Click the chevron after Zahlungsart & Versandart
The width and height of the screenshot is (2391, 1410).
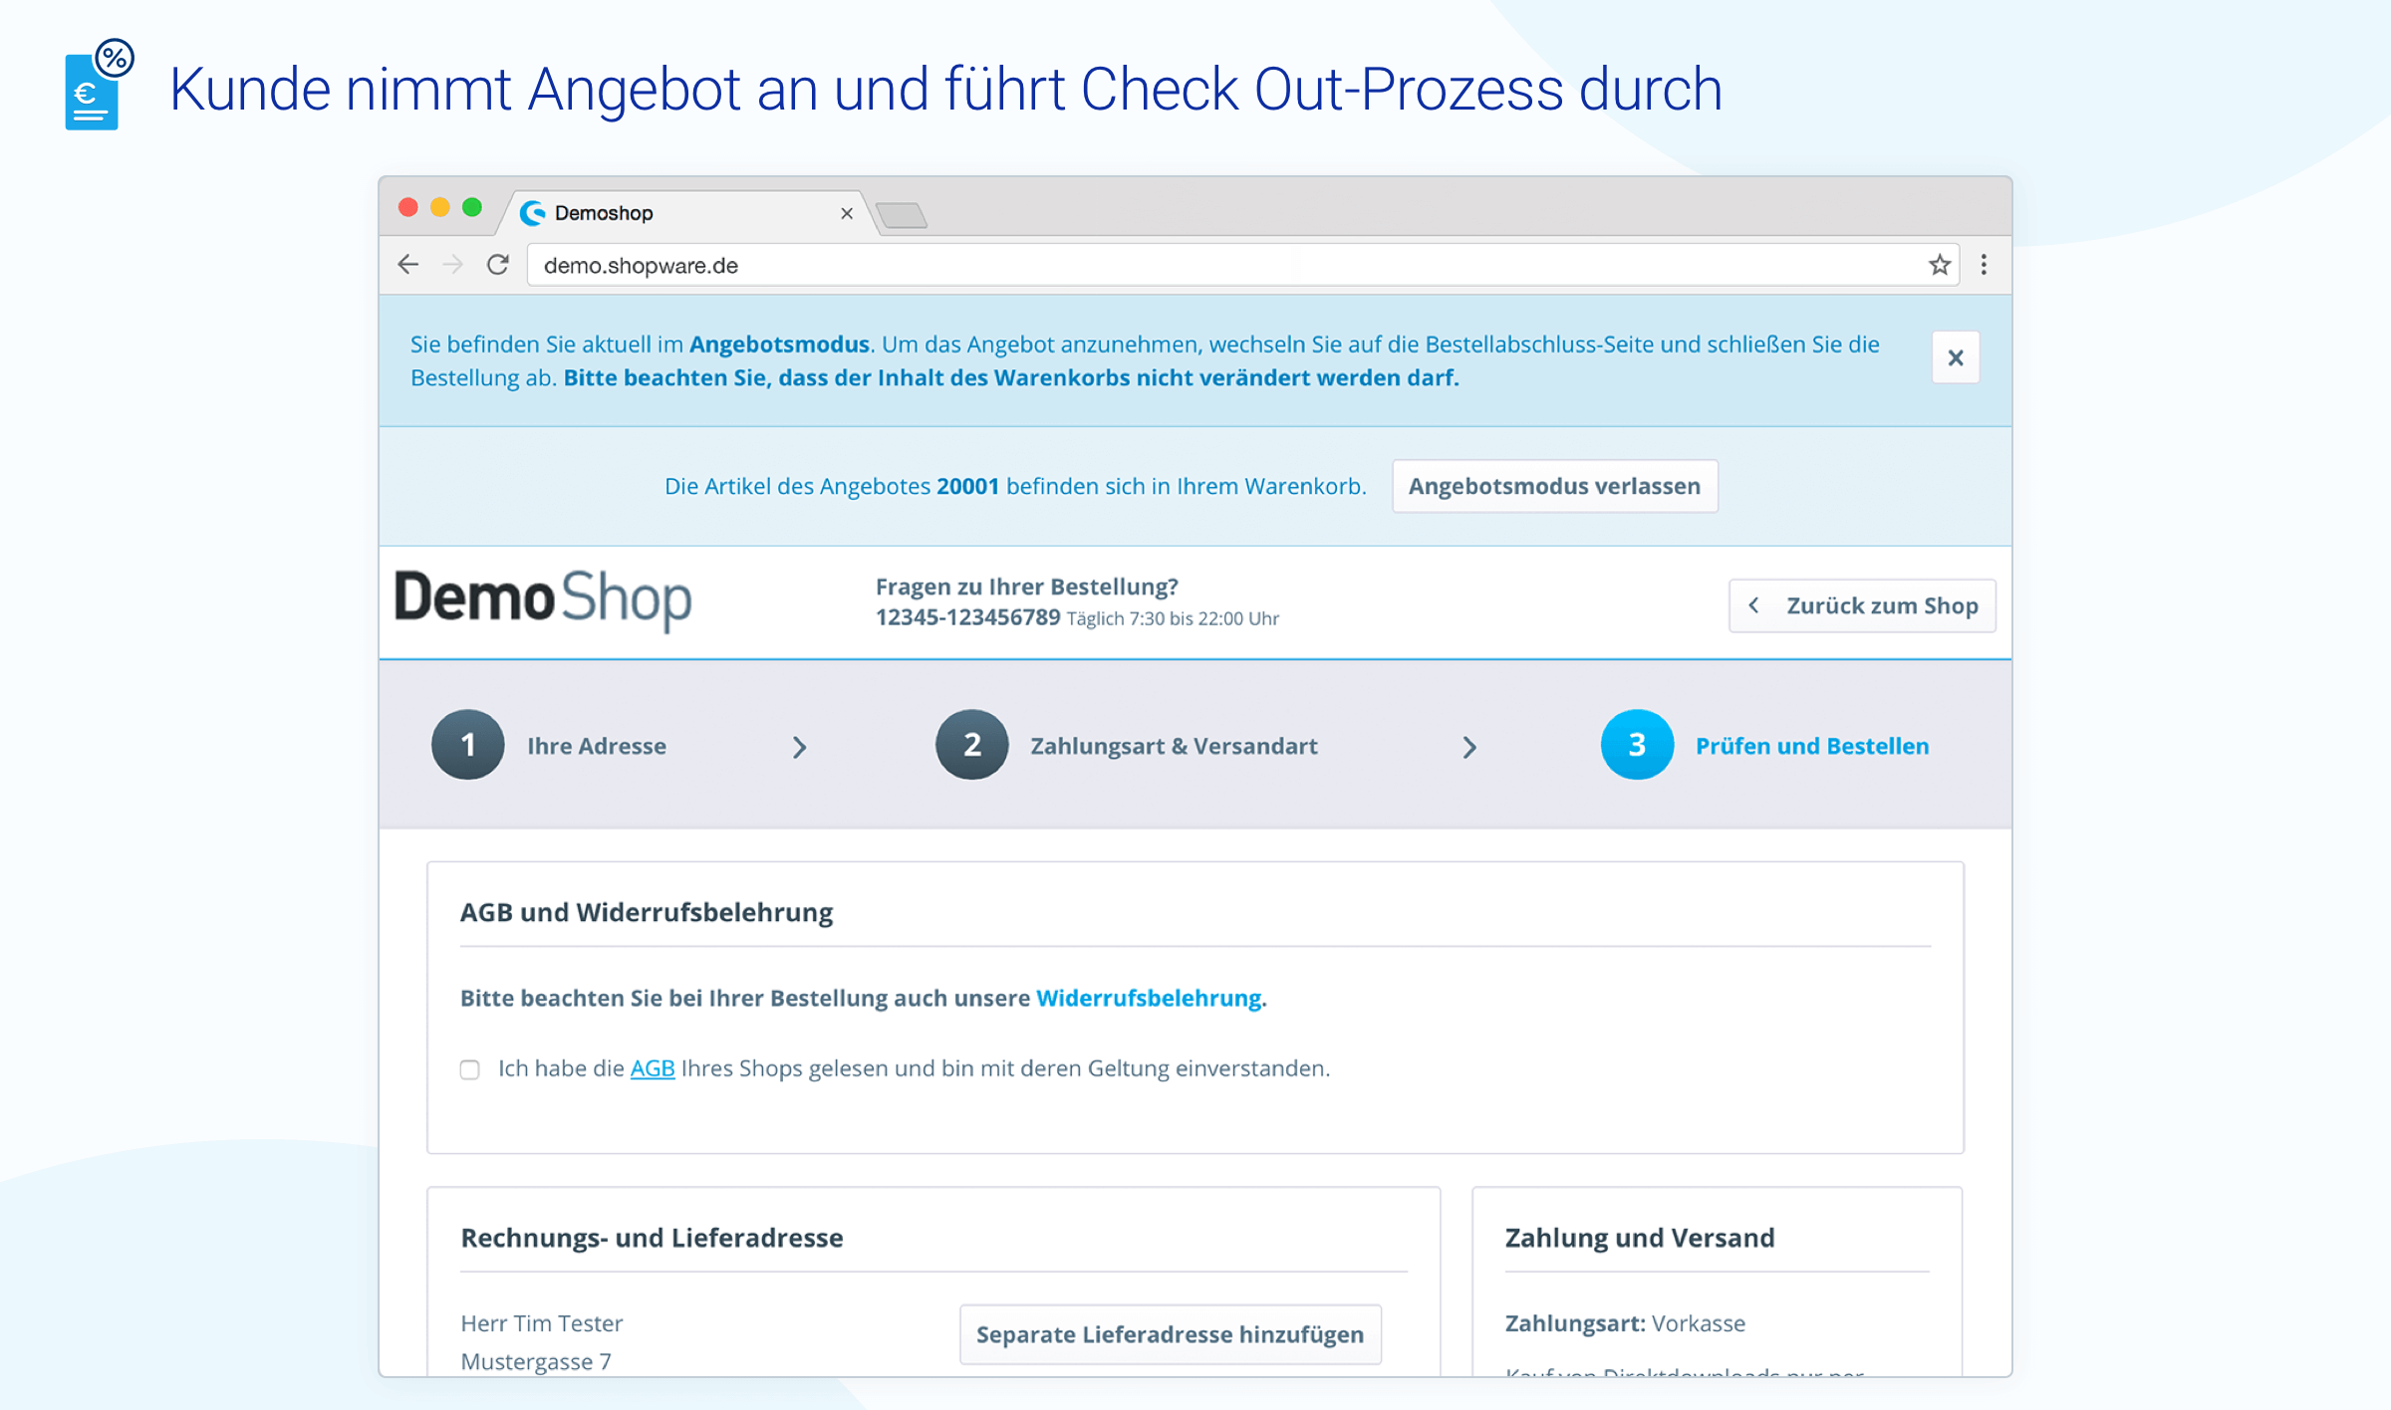1469,748
